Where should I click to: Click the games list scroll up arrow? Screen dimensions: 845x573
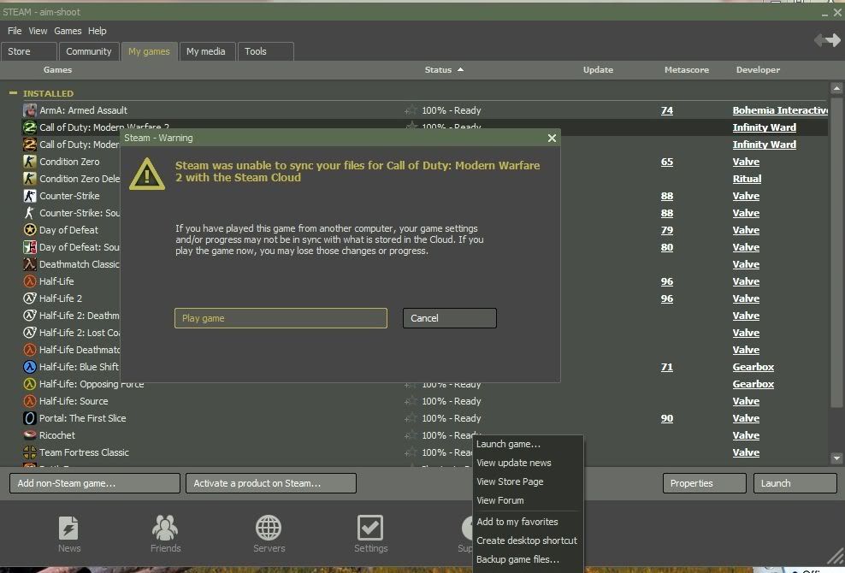[836, 88]
